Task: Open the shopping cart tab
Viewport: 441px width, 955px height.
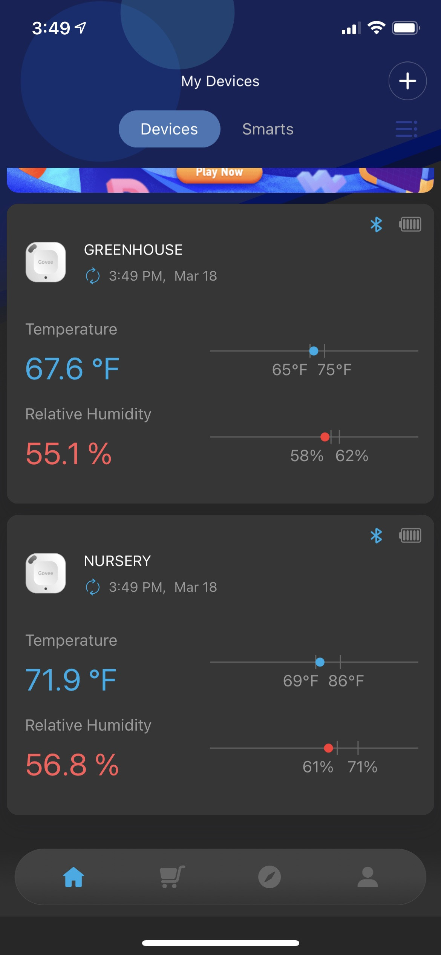Action: (x=172, y=877)
